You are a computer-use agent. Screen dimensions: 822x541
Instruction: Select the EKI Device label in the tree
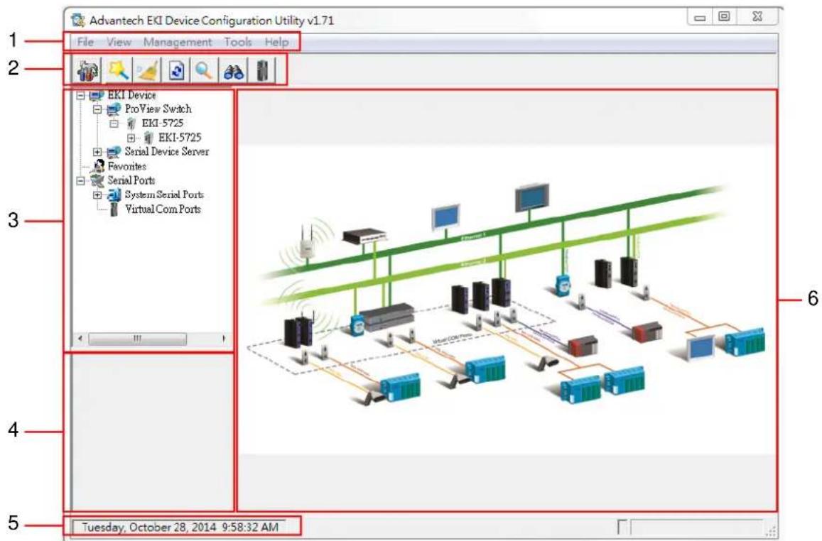point(131,95)
